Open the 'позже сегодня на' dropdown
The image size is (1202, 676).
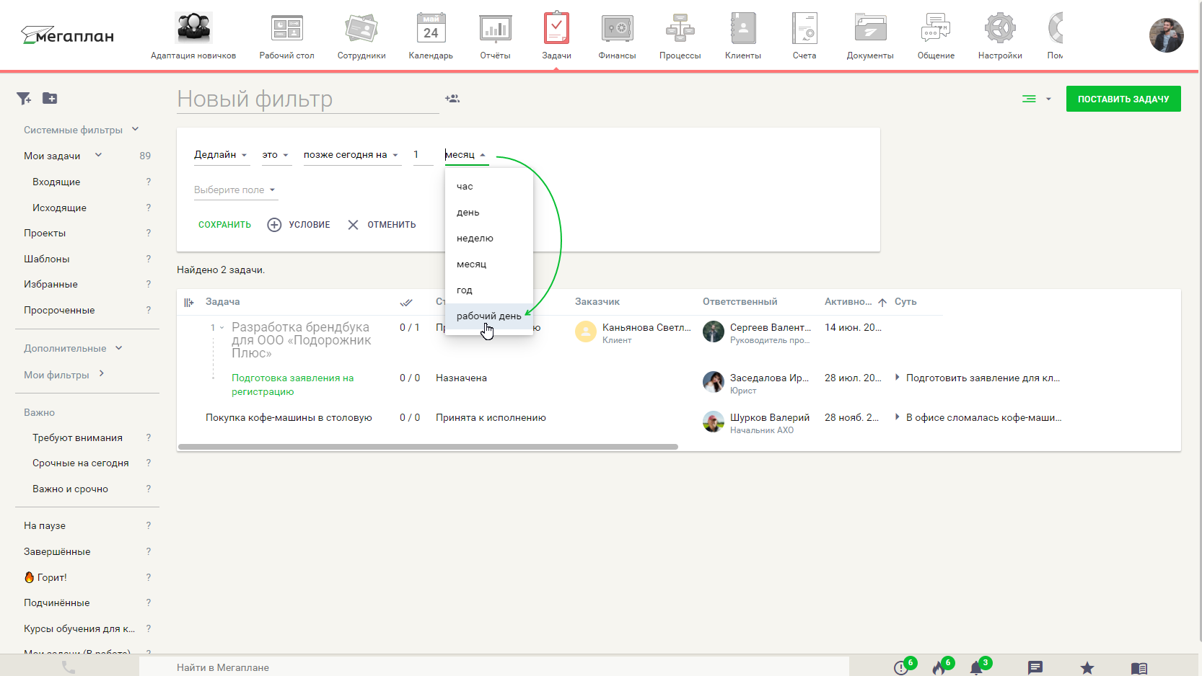point(351,155)
